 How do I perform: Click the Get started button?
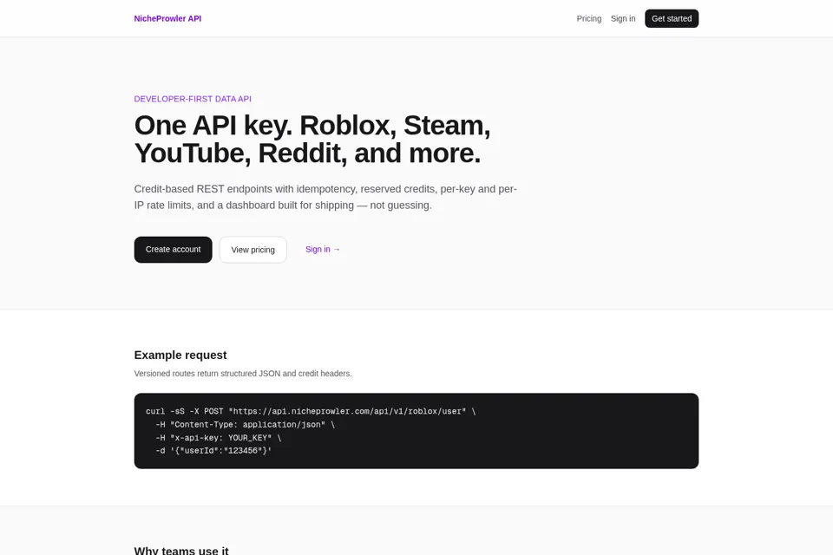pos(672,18)
